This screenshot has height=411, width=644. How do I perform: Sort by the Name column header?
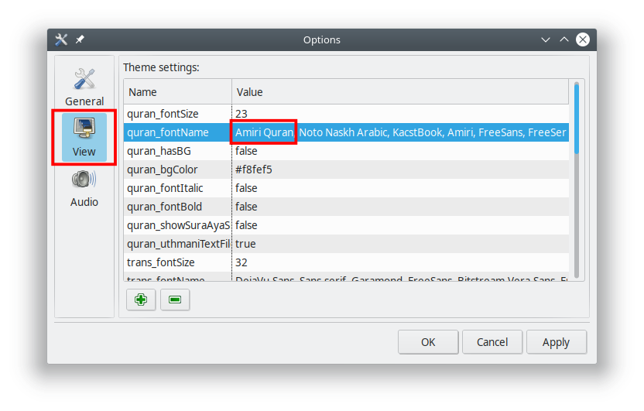178,92
